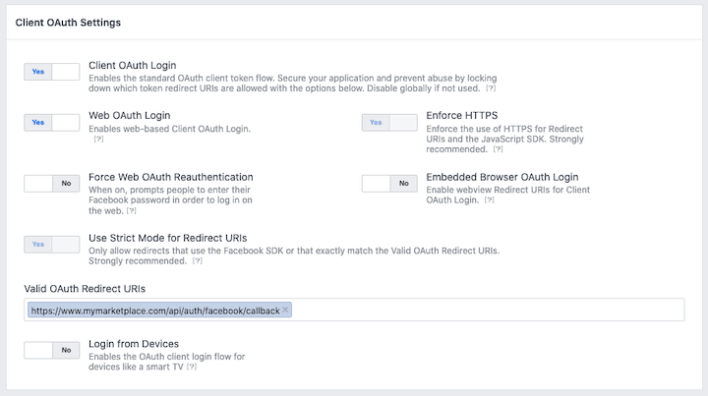This screenshot has height=396, width=708.
Task: Show help for Strict Mode Redirect URIs
Action: click(198, 261)
